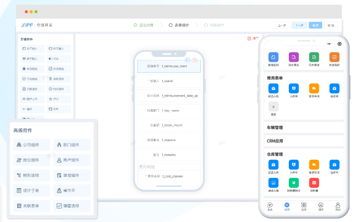Expand the CRM应用 section
355x222 pixels.
coord(304,141)
